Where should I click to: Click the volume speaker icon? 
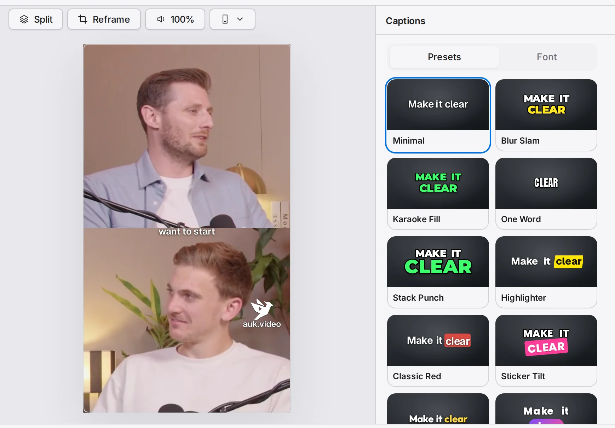(161, 19)
